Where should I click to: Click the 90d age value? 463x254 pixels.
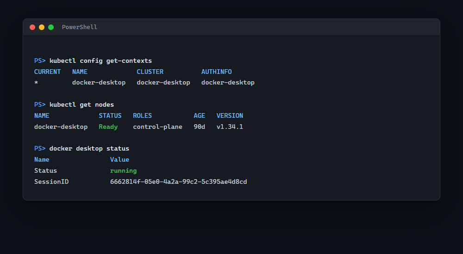(x=199, y=127)
